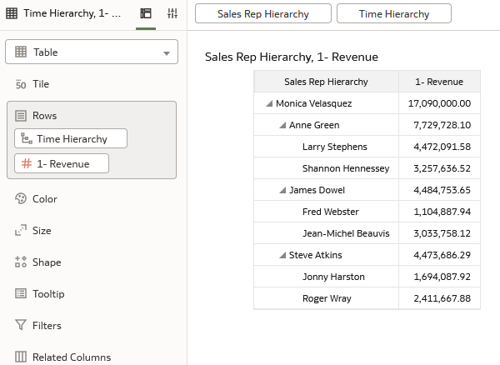Click the Tile section icon
Viewport: 500px width, 365px height.
coord(22,84)
